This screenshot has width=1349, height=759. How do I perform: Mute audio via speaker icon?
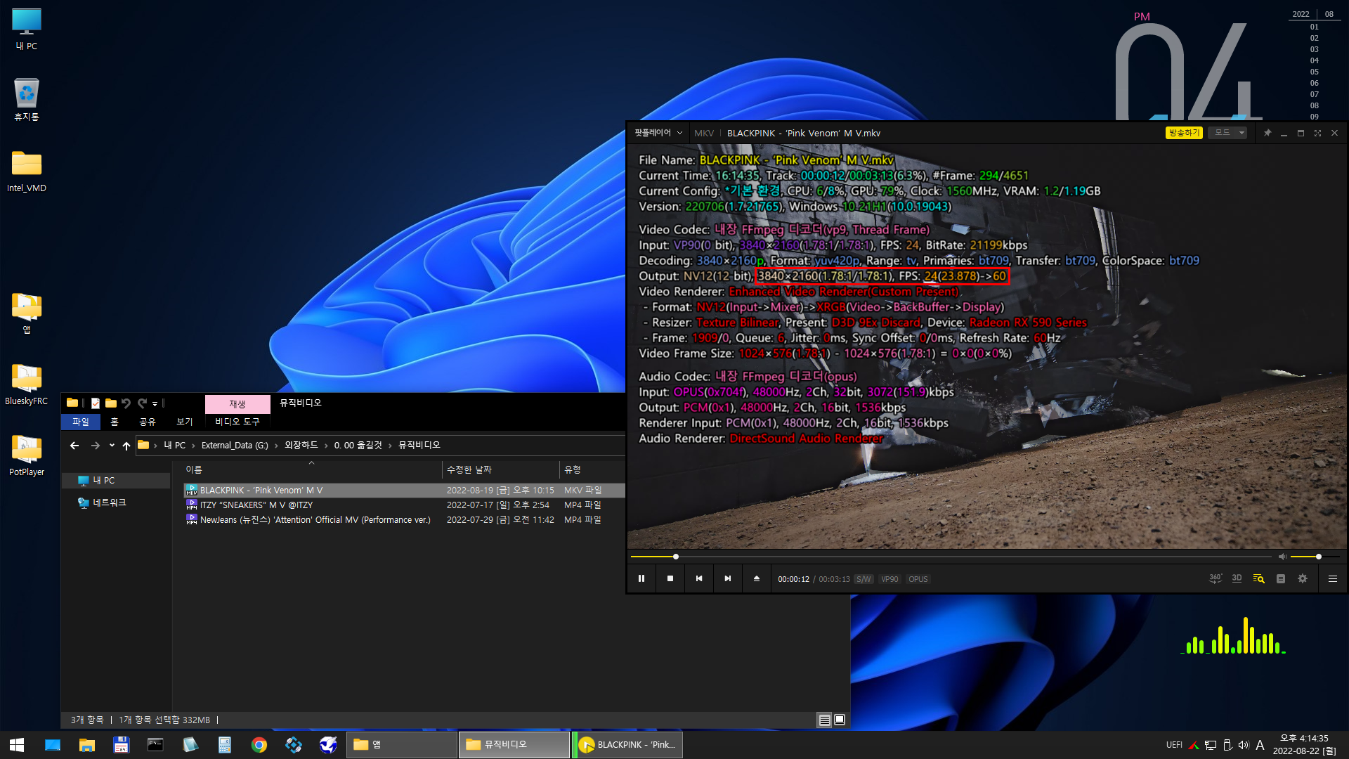point(1282,557)
